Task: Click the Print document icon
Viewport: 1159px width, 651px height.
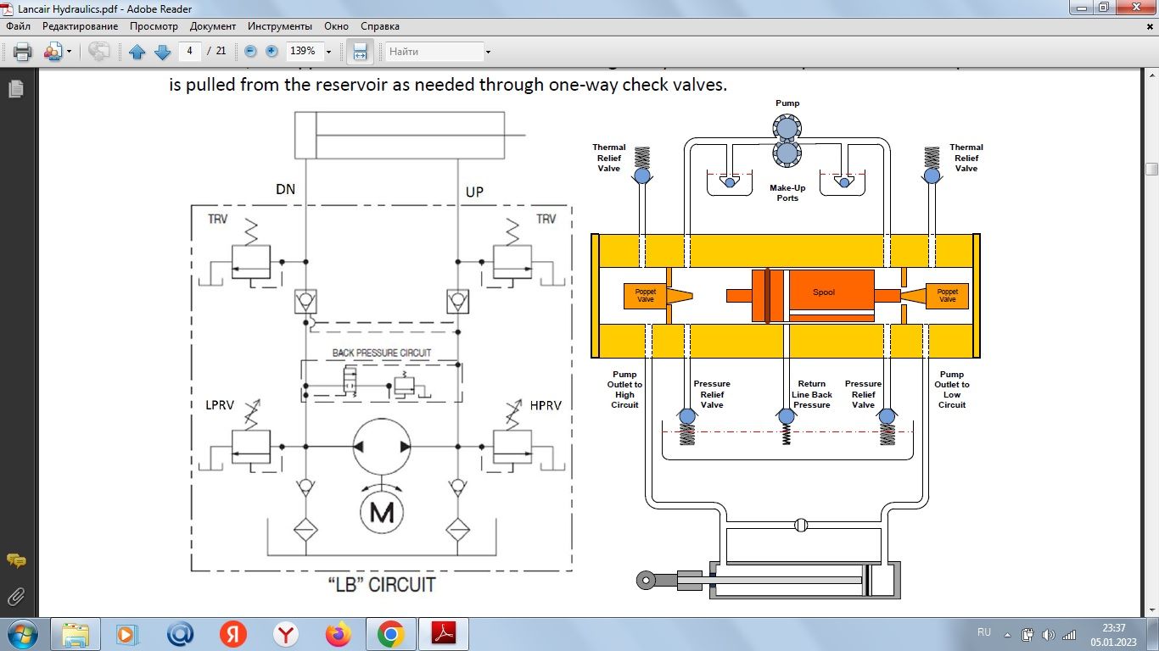Action: pyautogui.click(x=22, y=52)
